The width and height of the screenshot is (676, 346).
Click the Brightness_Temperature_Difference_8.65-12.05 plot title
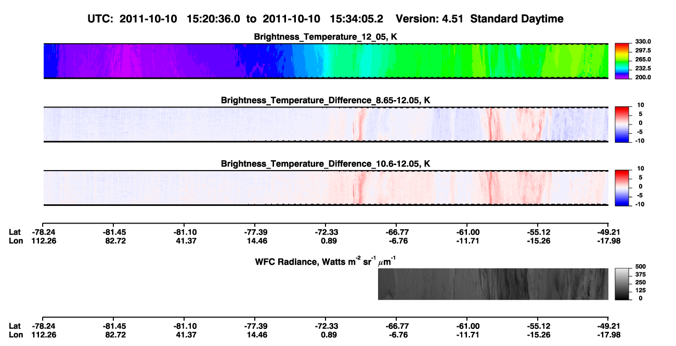[326, 100]
